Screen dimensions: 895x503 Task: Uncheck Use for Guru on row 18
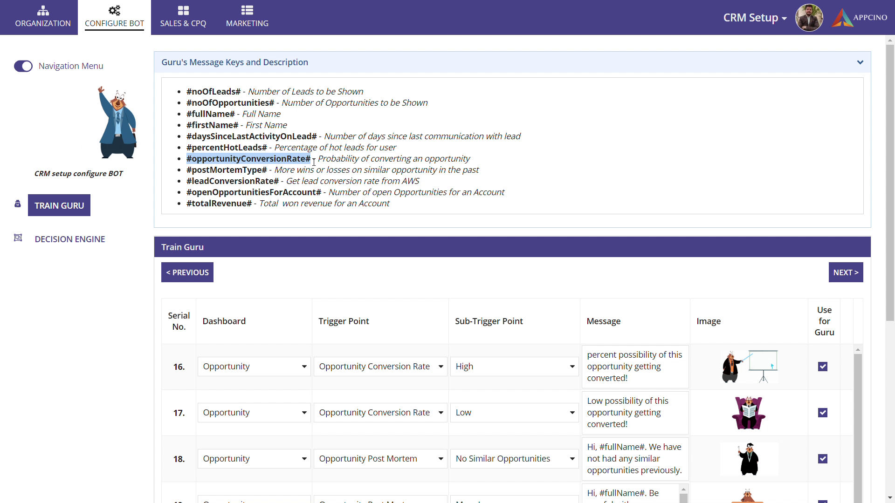823,459
